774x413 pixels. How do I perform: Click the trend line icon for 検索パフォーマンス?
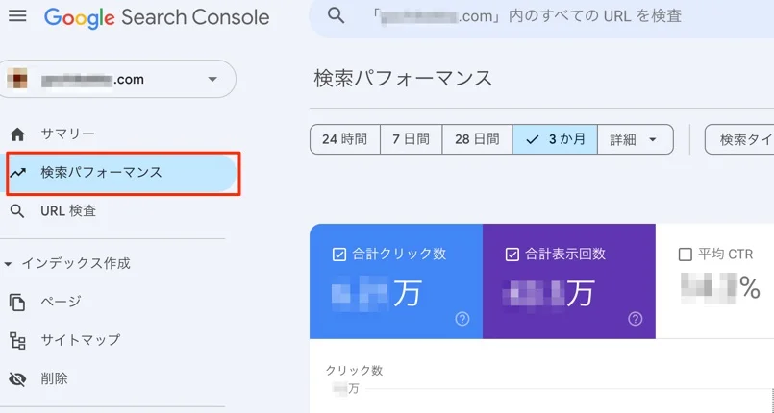click(x=18, y=173)
